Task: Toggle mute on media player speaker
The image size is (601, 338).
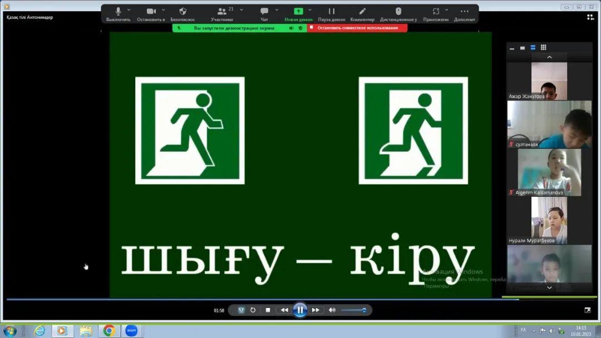Action: pyautogui.click(x=332, y=310)
